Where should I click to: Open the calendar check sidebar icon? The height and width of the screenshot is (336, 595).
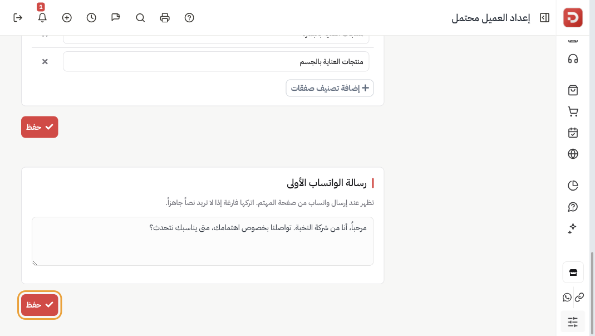(x=573, y=133)
